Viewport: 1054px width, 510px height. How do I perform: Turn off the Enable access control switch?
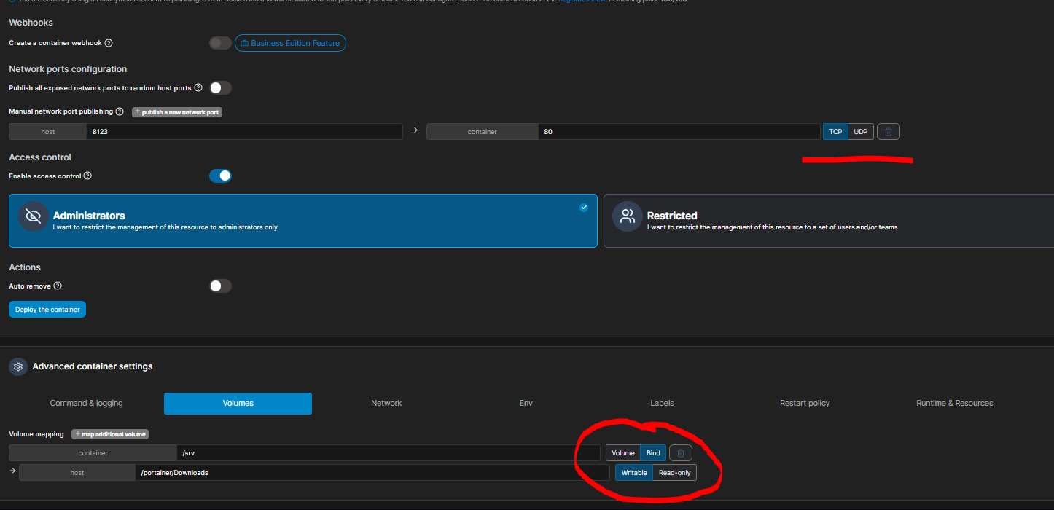pyautogui.click(x=220, y=176)
